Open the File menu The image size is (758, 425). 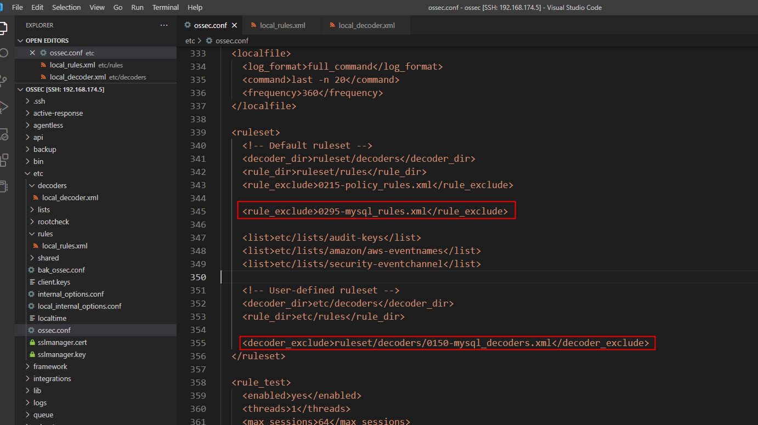[x=17, y=7]
